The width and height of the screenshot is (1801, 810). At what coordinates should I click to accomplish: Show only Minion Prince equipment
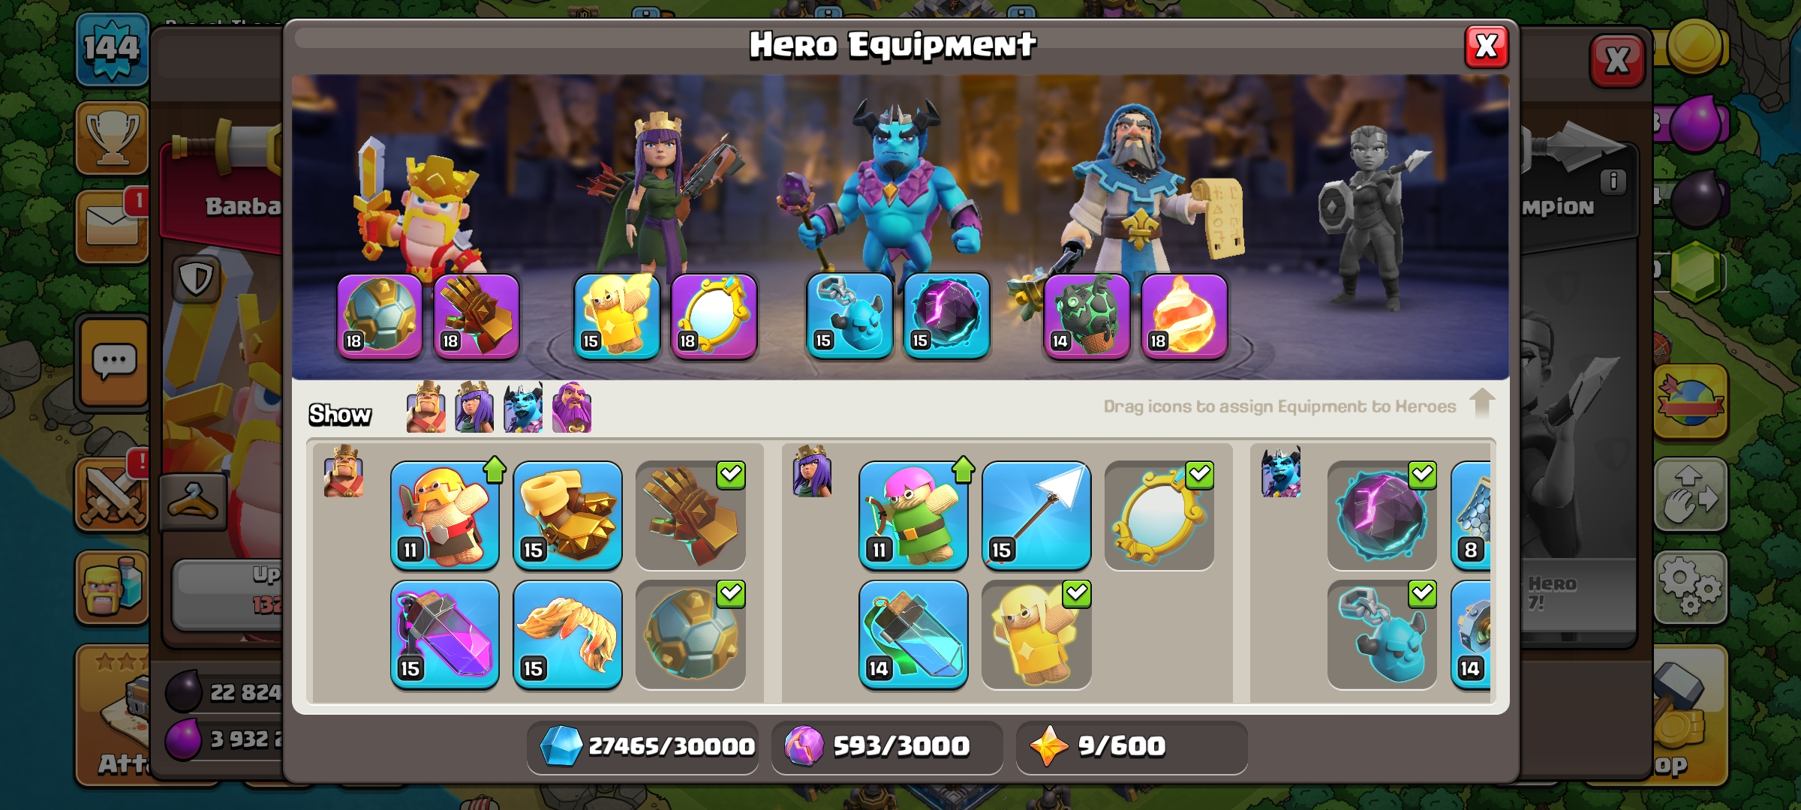pos(523,407)
